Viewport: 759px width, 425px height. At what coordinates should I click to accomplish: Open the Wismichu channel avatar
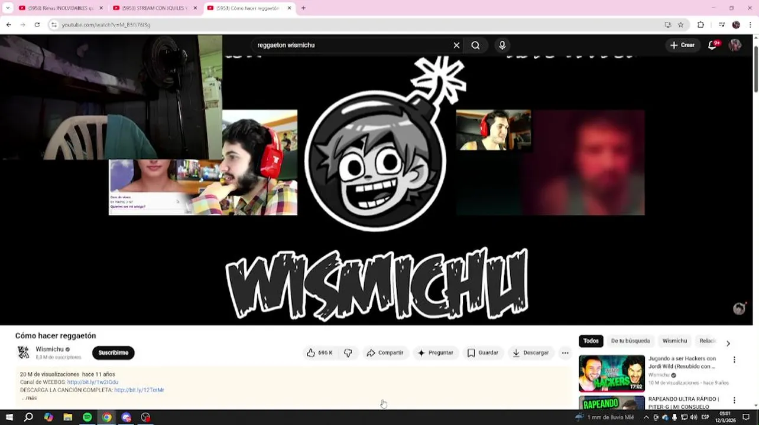(24, 352)
